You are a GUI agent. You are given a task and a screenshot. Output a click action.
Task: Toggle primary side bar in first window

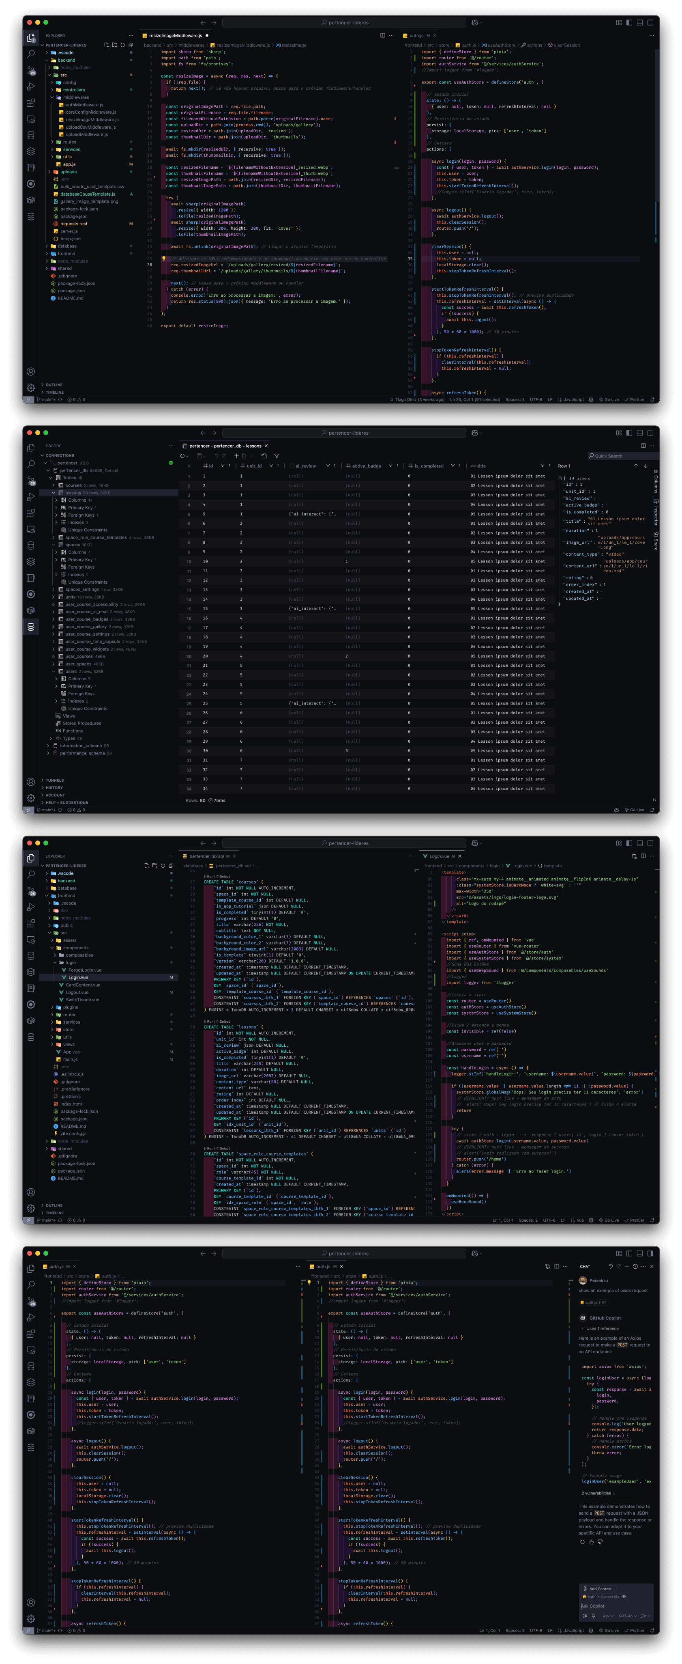(629, 23)
